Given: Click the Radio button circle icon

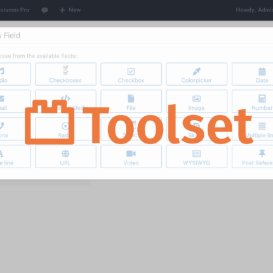Looking at the screenshot, I should [65, 126].
